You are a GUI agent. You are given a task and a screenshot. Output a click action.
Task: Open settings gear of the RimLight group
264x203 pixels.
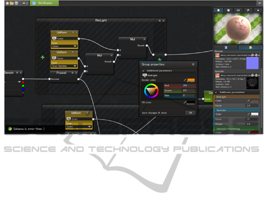point(160,21)
